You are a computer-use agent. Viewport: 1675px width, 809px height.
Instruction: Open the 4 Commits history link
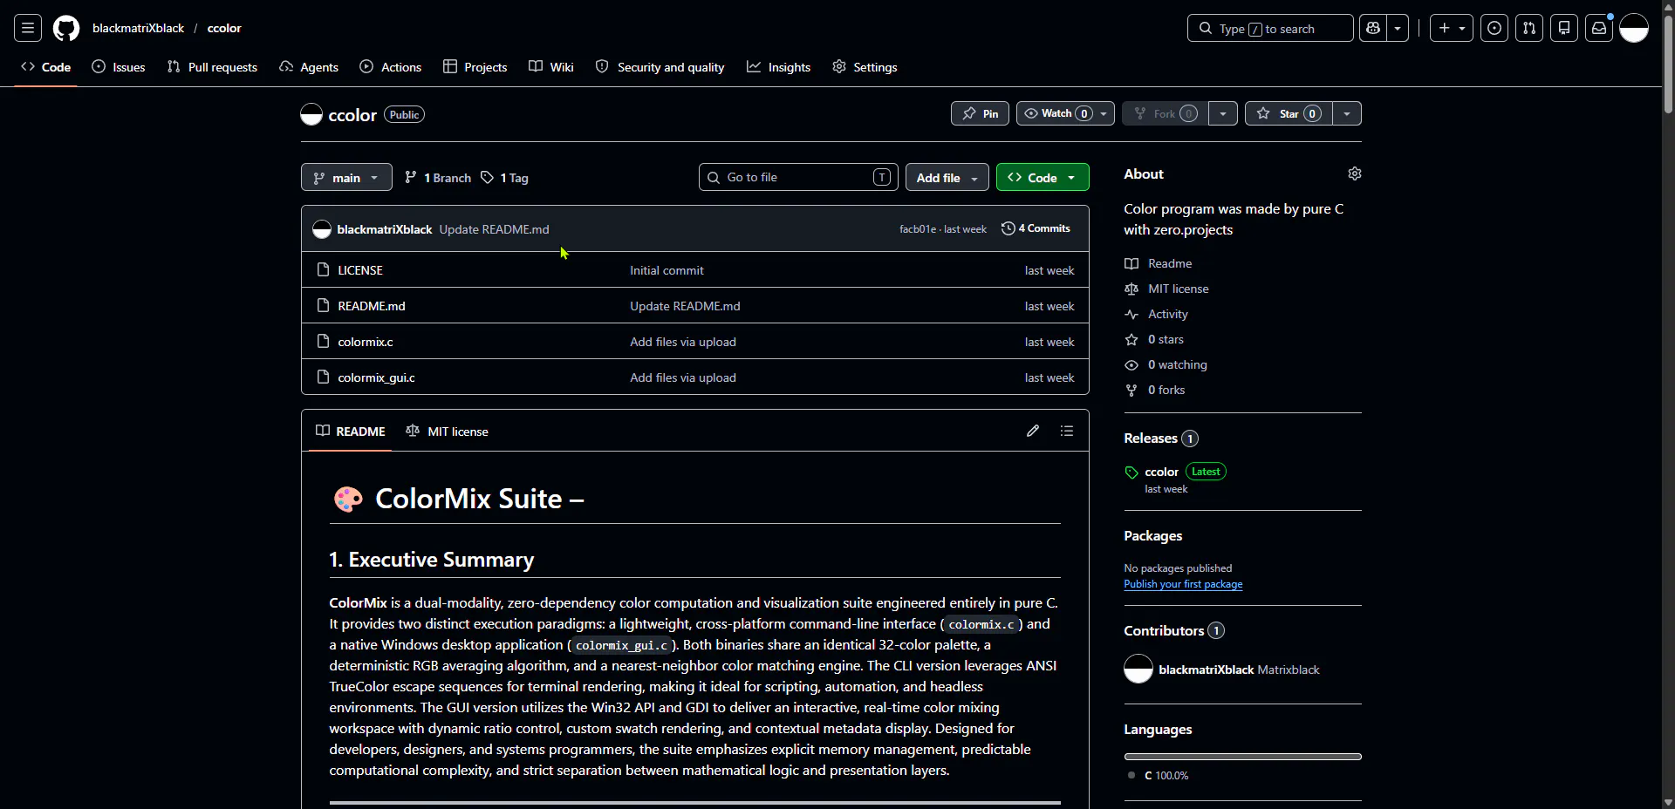[1036, 228]
